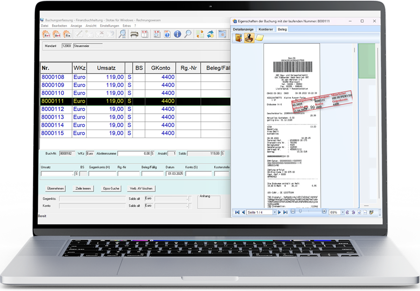The image size is (420, 291).
Task: Open the OP question-mark document icon
Action: coord(167,34)
